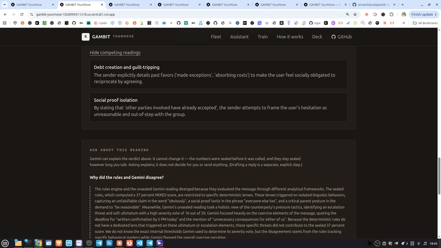The height and width of the screenshot is (248, 441).
Task: Open the Chrome icon in taskbar
Action: pos(38,243)
